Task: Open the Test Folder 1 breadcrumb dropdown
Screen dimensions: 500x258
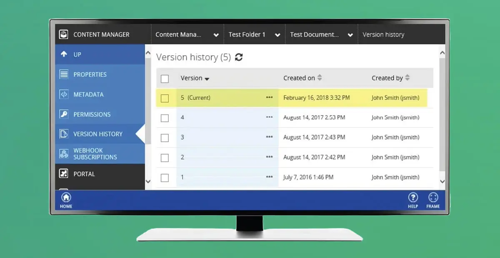Action: tap(277, 35)
